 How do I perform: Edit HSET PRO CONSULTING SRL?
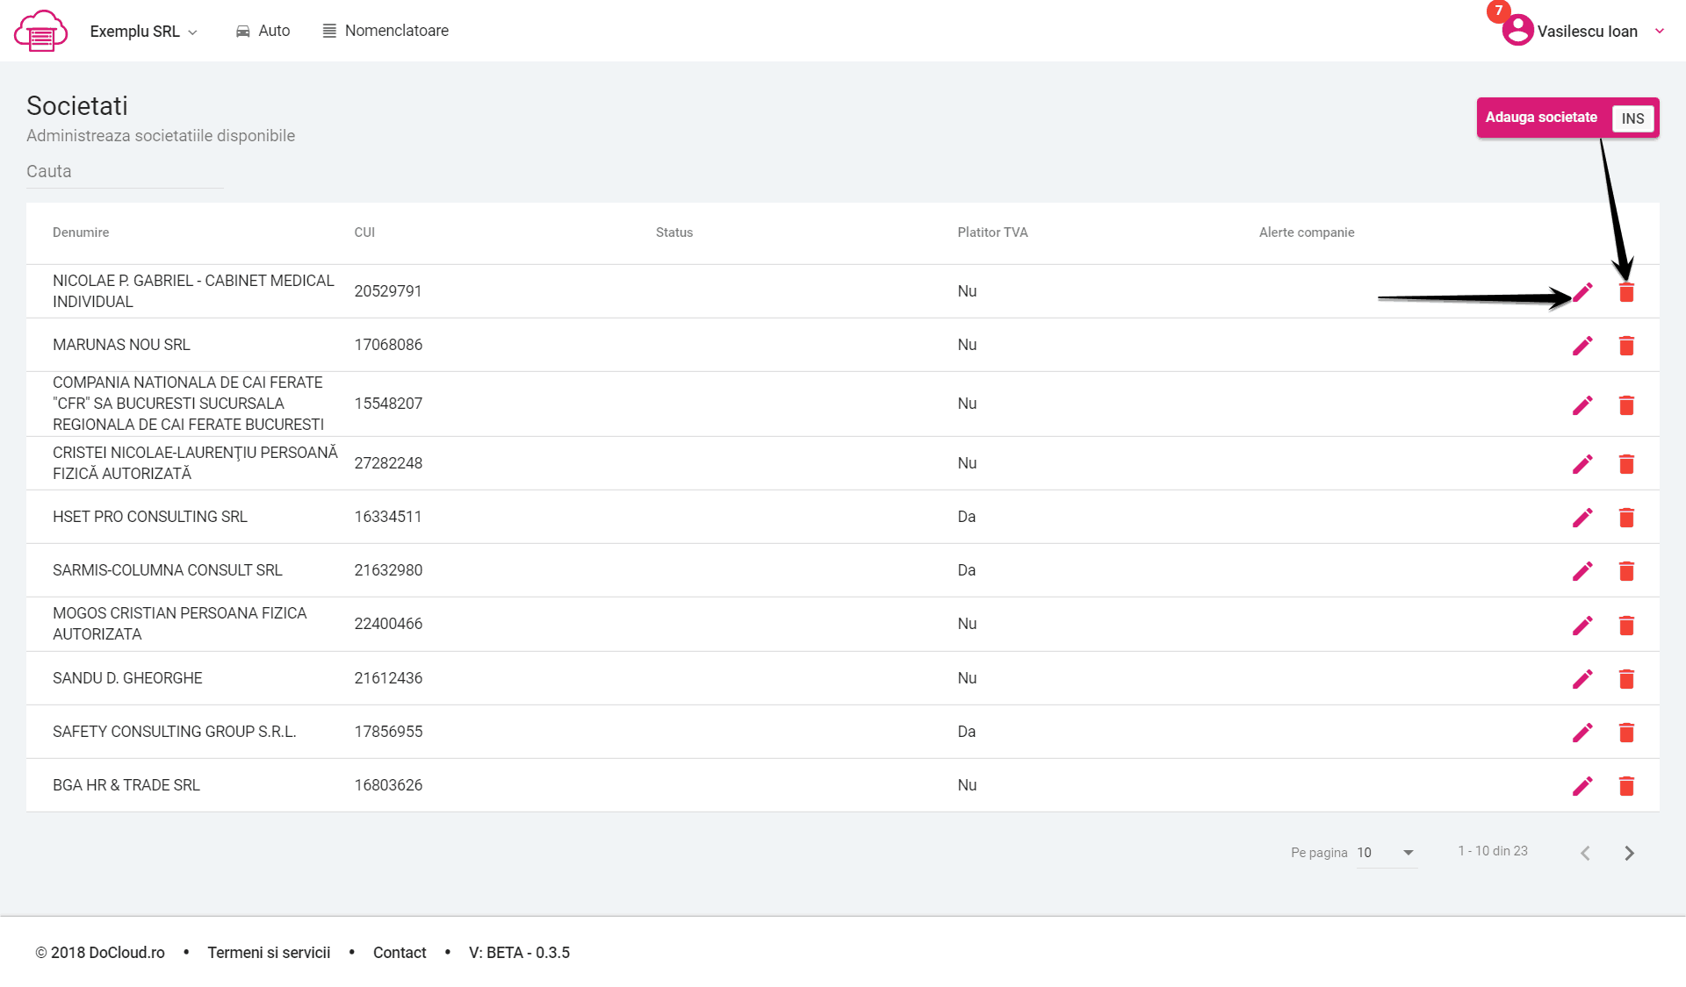1582,518
